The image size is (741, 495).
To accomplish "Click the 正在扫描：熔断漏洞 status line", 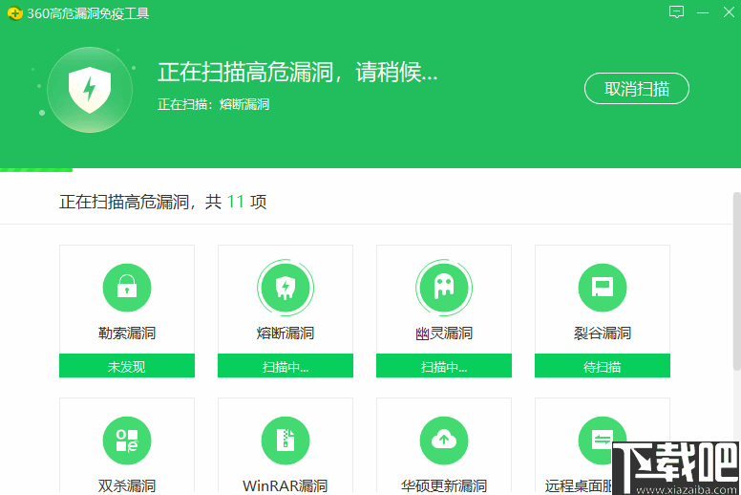I will [x=213, y=104].
